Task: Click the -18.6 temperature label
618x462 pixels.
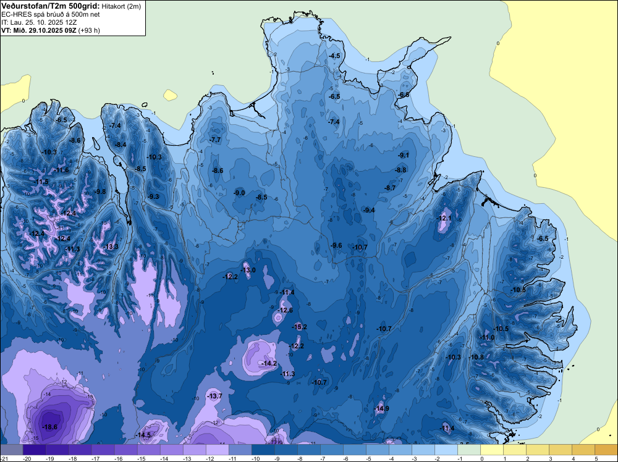Action: (49, 427)
